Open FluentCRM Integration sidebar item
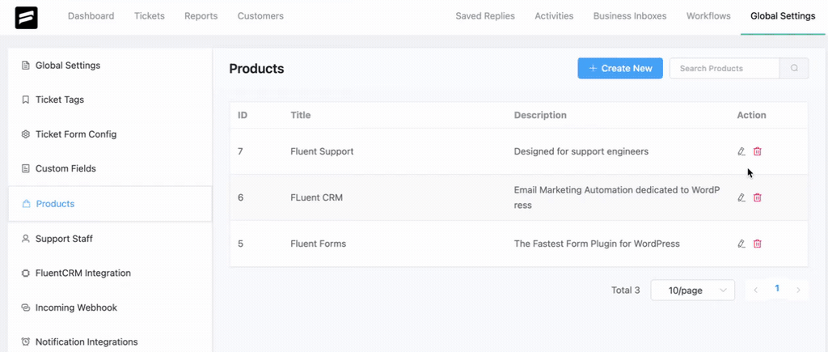The width and height of the screenshot is (828, 352). [x=110, y=274]
